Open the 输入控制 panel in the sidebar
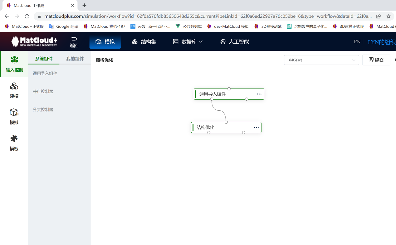 14,64
